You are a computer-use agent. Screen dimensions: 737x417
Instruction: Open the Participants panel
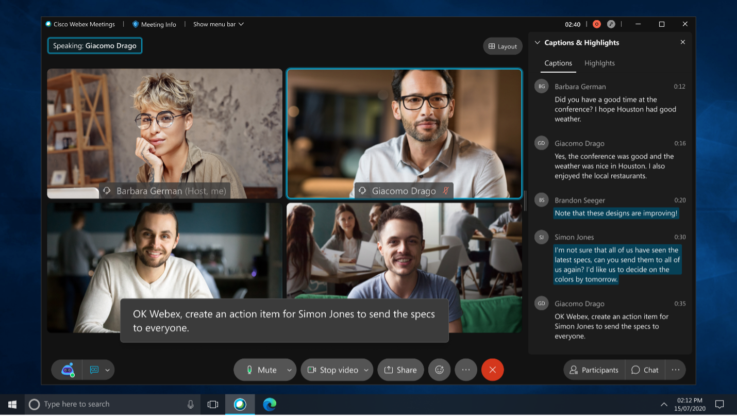(x=594, y=370)
